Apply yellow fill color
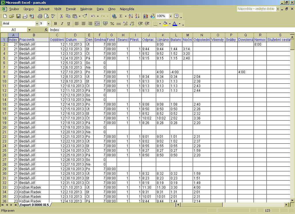 (165, 24)
